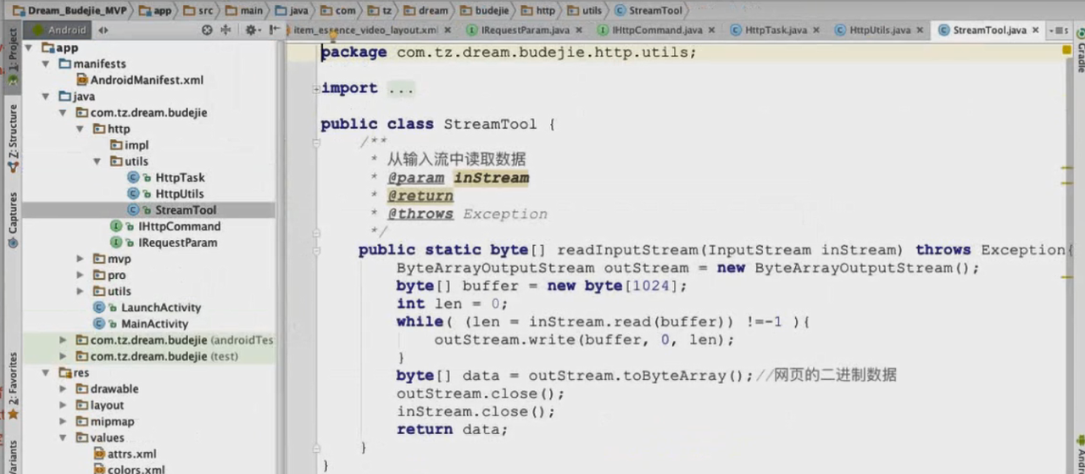
Task: Select IRequestParam interface in project tree
Action: [164, 243]
